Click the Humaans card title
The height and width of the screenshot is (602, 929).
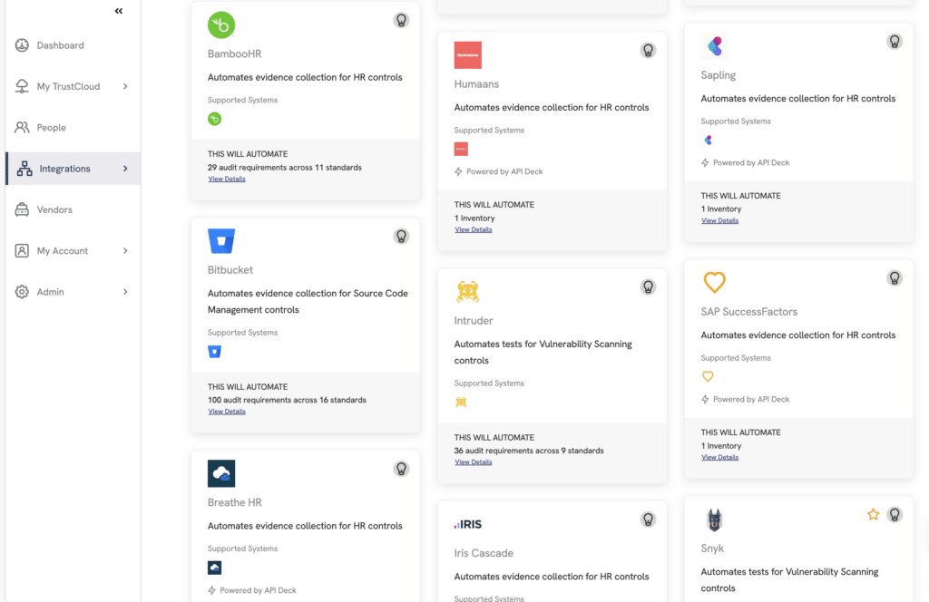pos(476,84)
